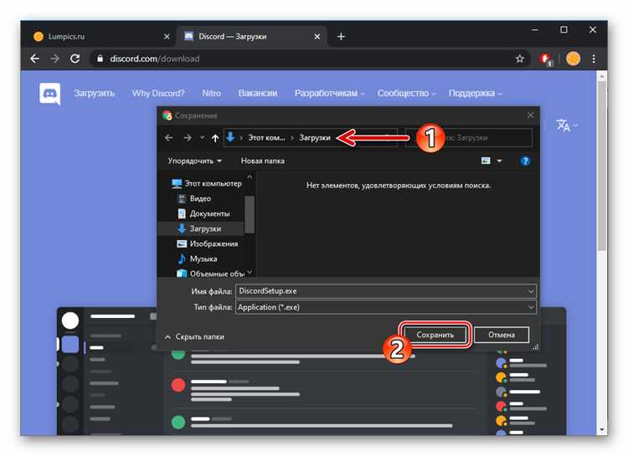Image resolution: width=628 pixels, height=456 pixels.
Task: Click the language translate icon on the page
Action: point(564,126)
